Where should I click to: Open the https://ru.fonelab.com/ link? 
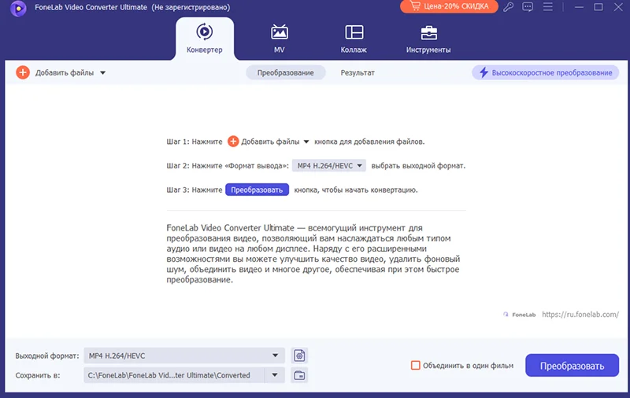pos(580,315)
